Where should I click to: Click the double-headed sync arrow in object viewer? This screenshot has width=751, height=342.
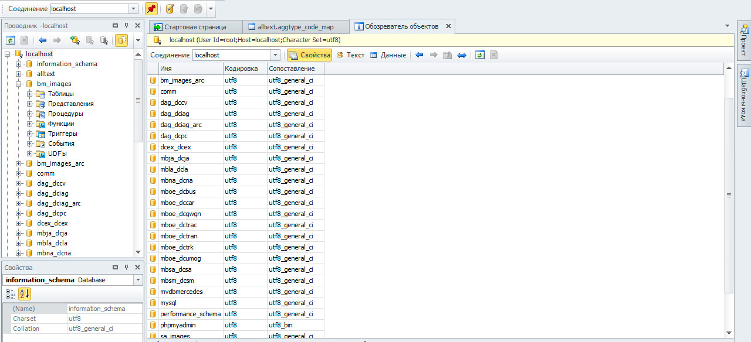462,55
